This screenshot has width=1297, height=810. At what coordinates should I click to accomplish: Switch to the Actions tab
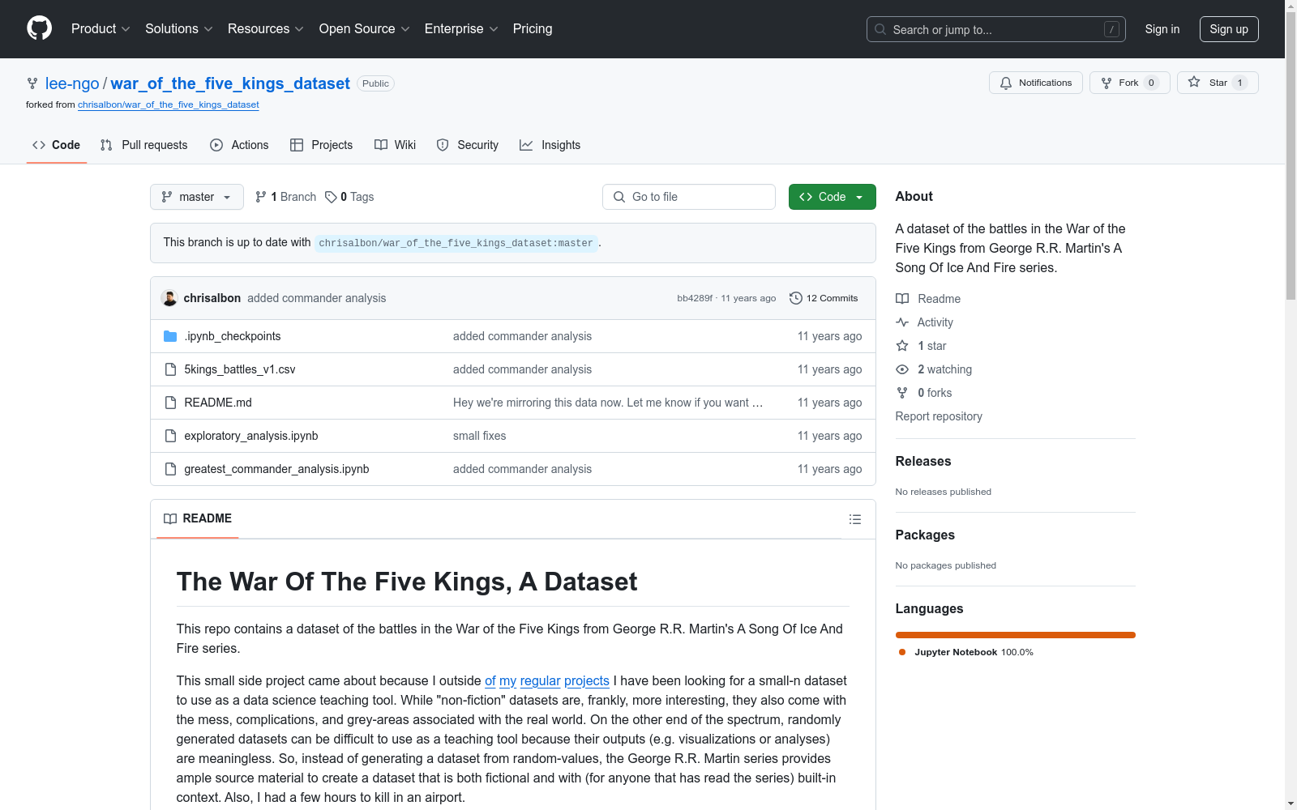[x=239, y=145]
